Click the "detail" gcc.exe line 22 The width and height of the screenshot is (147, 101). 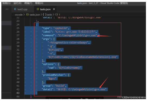coord(72,17)
